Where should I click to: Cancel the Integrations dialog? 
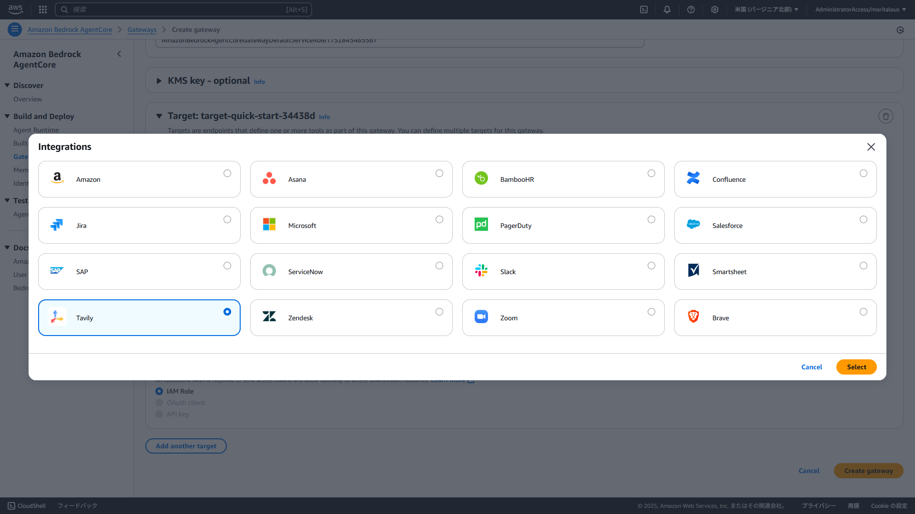[811, 367]
